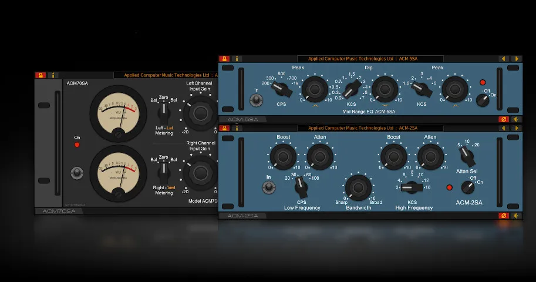Click the ACM-5SA preset title field

[x=370, y=59]
